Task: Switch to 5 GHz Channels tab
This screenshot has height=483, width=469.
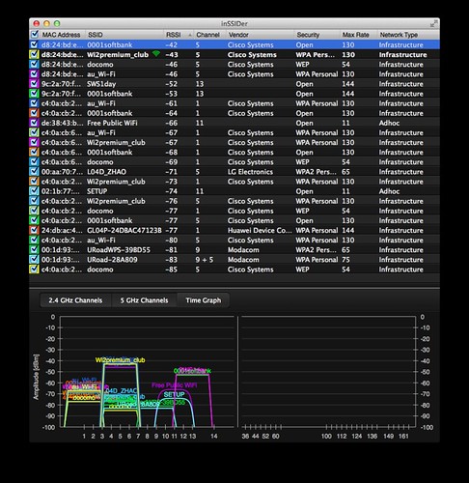Action: [x=144, y=300]
